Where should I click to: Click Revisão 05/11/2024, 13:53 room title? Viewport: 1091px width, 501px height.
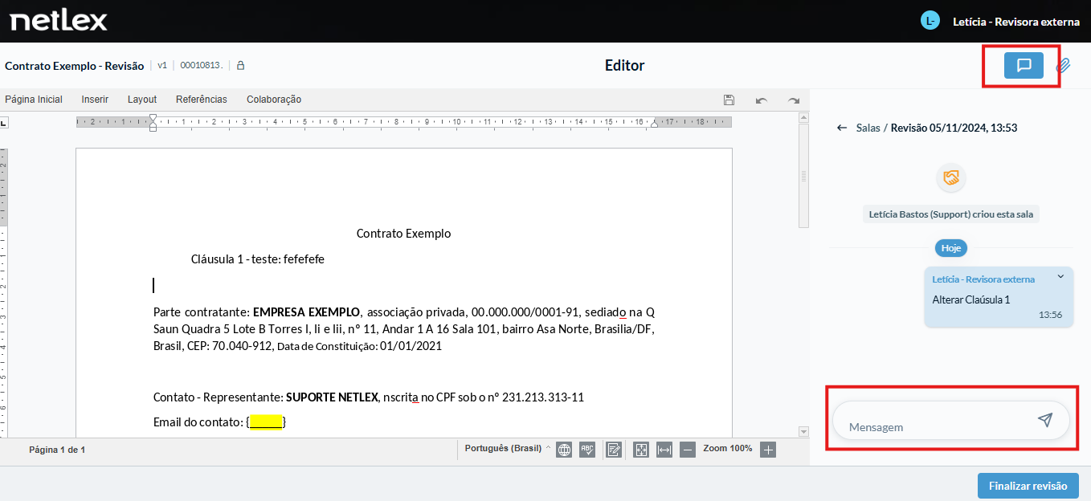click(x=954, y=128)
